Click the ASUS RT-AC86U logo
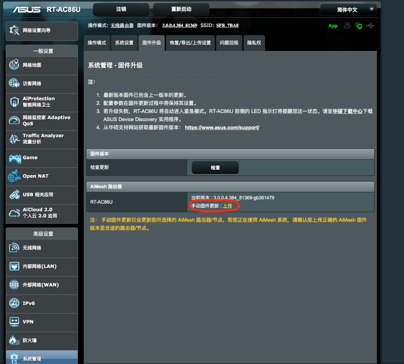 (47, 9)
